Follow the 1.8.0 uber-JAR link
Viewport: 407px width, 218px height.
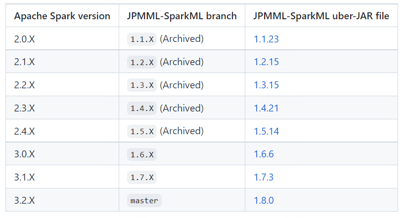[x=264, y=200]
